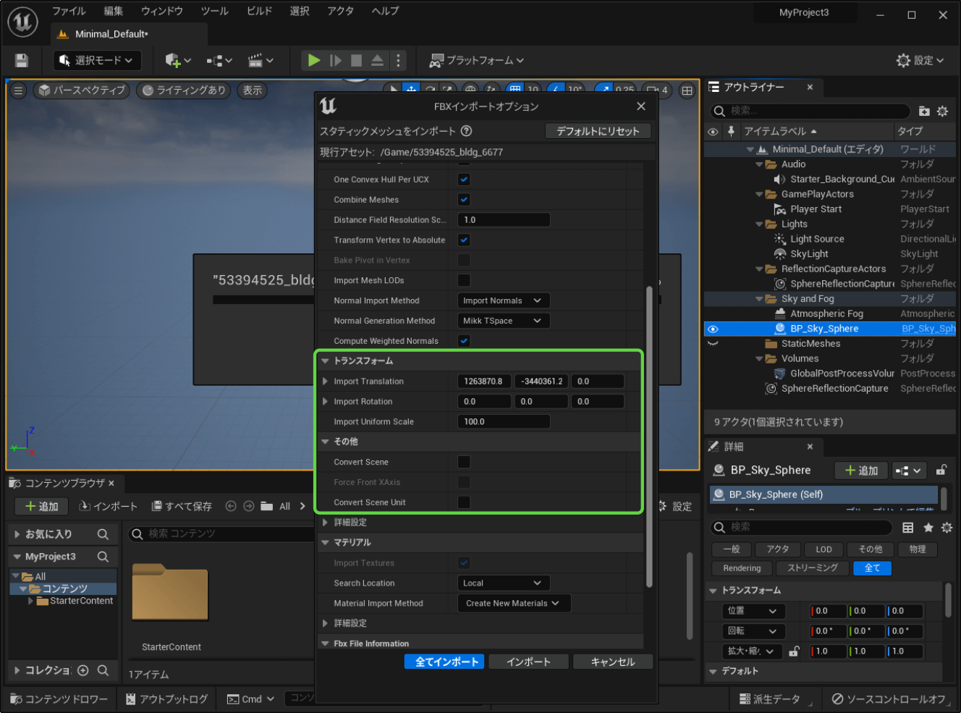Toggle visibility column eye in Outliner header

coord(713,132)
